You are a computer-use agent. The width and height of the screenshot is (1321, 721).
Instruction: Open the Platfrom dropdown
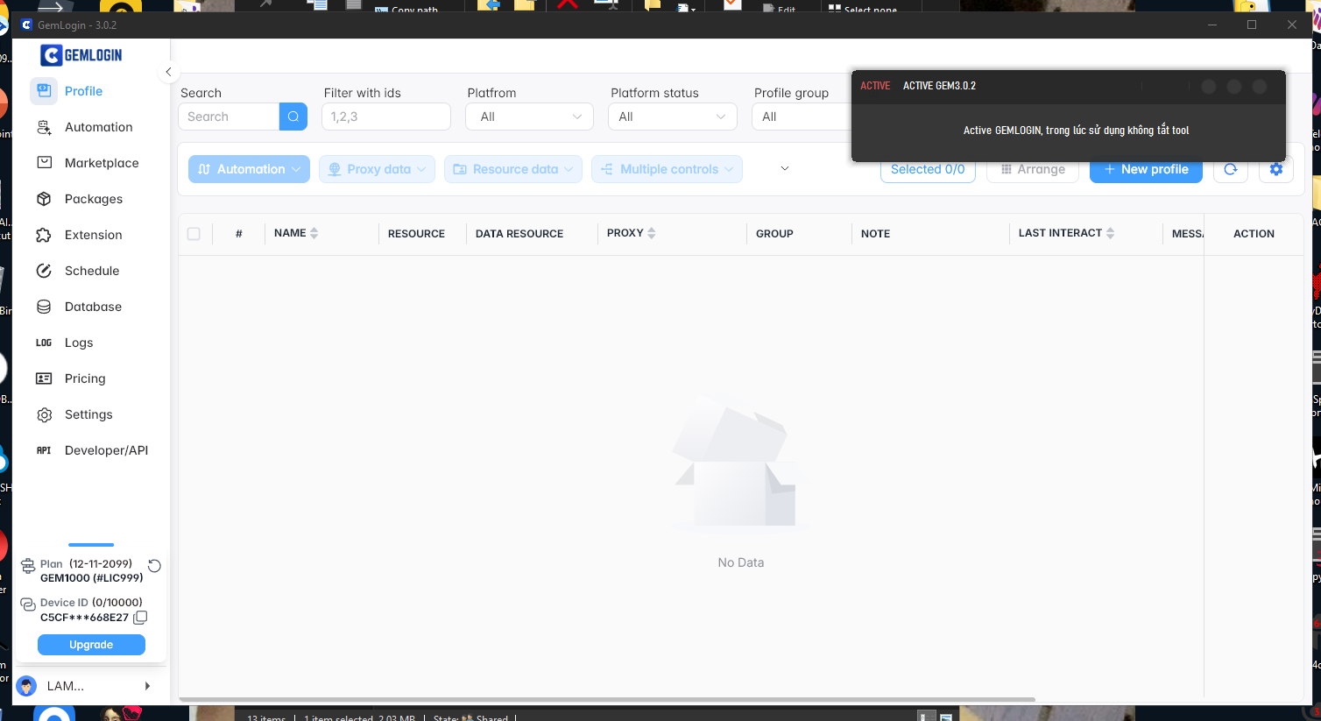529,117
